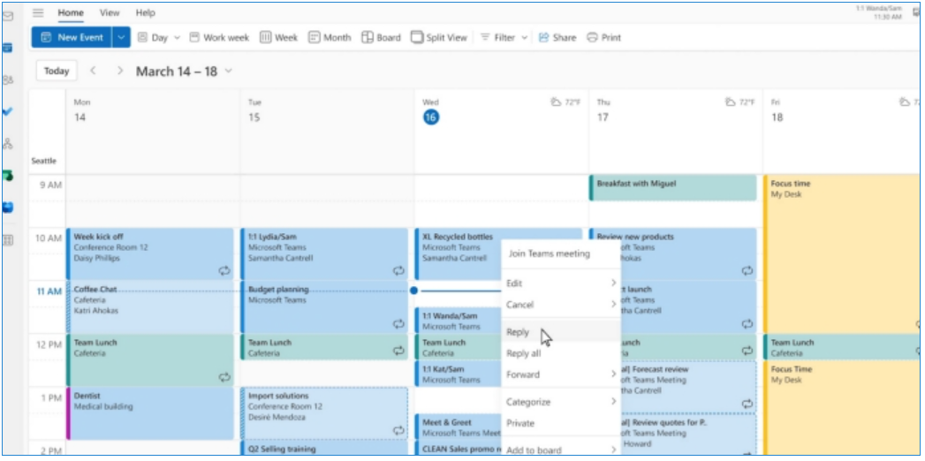Click the New Event button

[x=72, y=37]
